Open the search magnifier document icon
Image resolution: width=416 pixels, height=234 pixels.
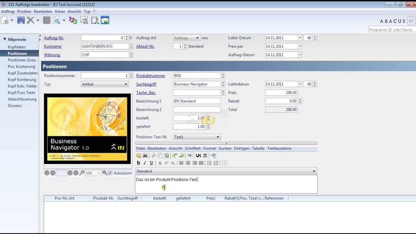coord(57,20)
